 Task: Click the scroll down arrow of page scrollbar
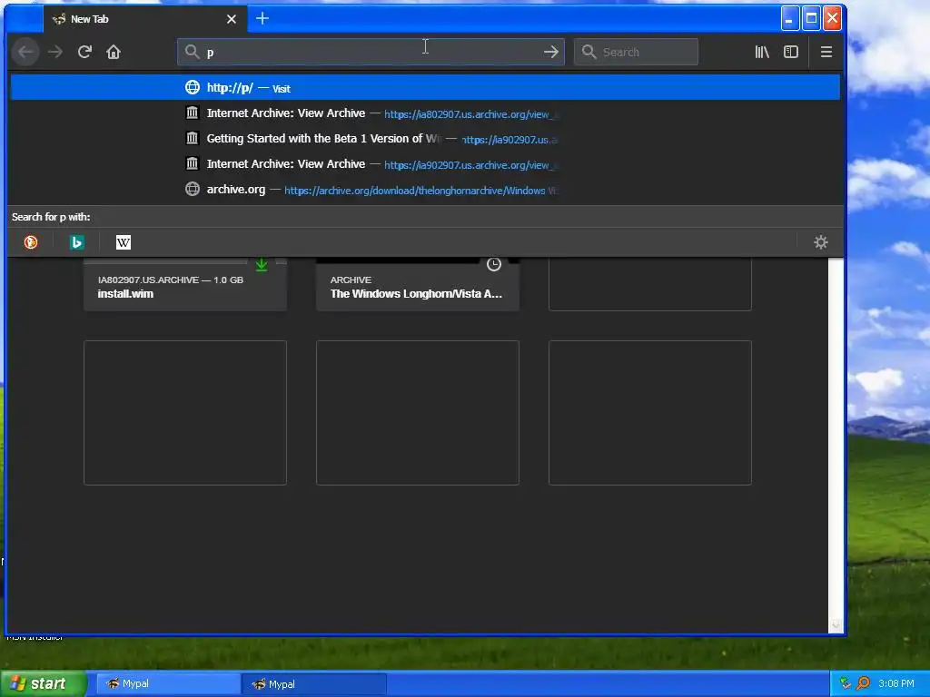pyautogui.click(x=836, y=625)
